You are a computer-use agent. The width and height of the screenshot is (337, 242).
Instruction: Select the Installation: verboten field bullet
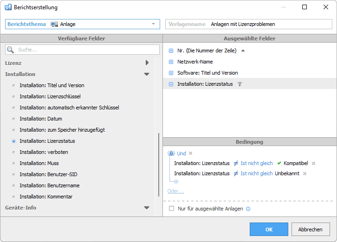tap(13, 152)
